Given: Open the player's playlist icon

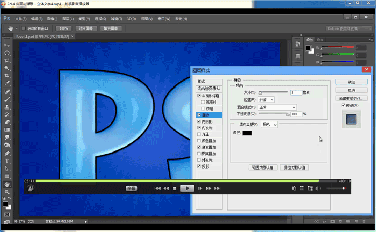Looking at the screenshot, I should click(302, 189).
